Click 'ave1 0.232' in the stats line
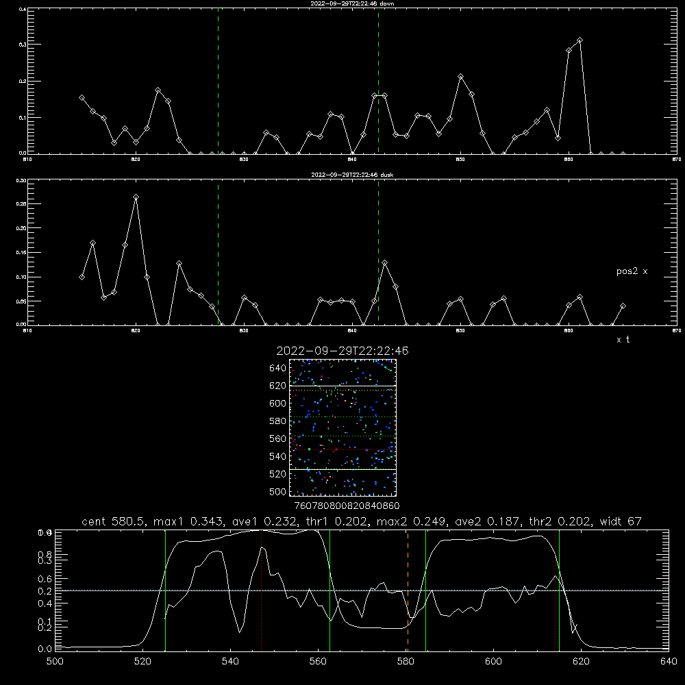Screen dimensions: 685x685 click(x=264, y=521)
